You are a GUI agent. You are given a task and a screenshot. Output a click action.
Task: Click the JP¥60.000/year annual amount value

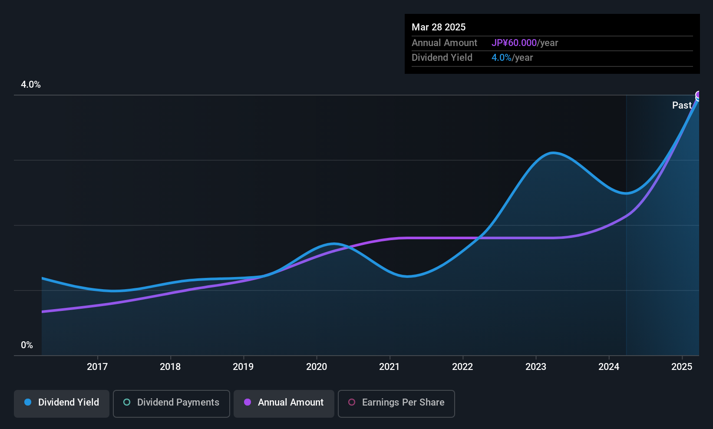click(525, 43)
